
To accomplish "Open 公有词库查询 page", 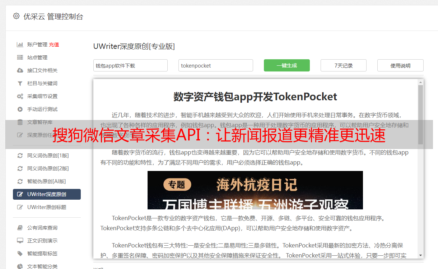I will click(x=42, y=228).
